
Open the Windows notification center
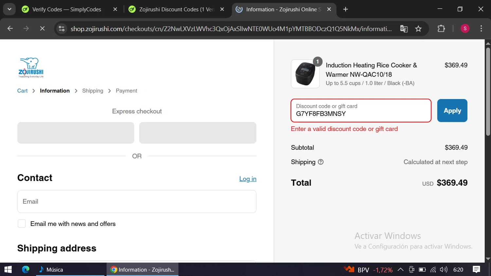click(477, 269)
